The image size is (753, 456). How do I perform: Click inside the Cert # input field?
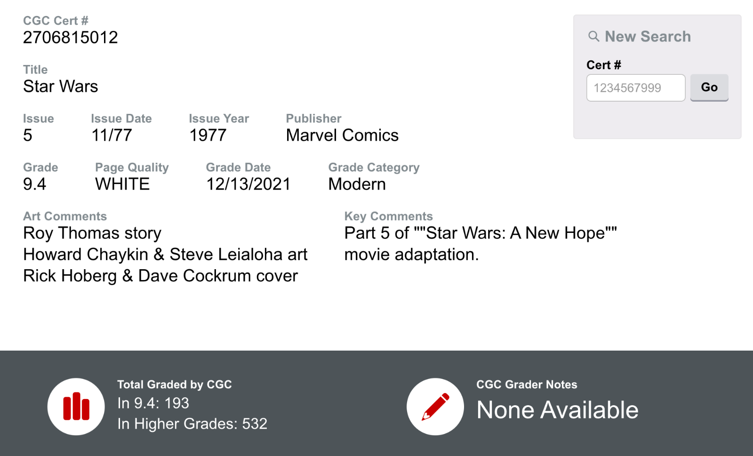click(x=635, y=88)
